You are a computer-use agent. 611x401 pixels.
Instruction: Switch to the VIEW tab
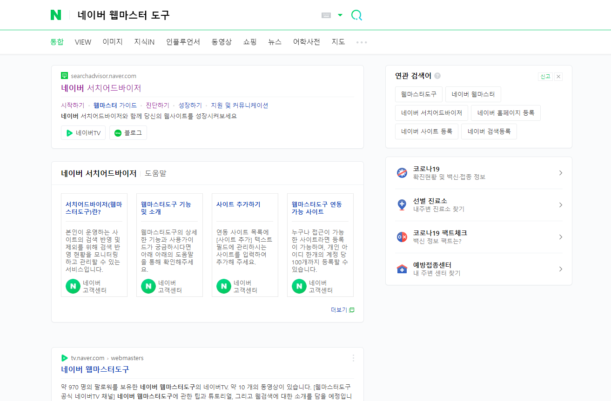[83, 42]
